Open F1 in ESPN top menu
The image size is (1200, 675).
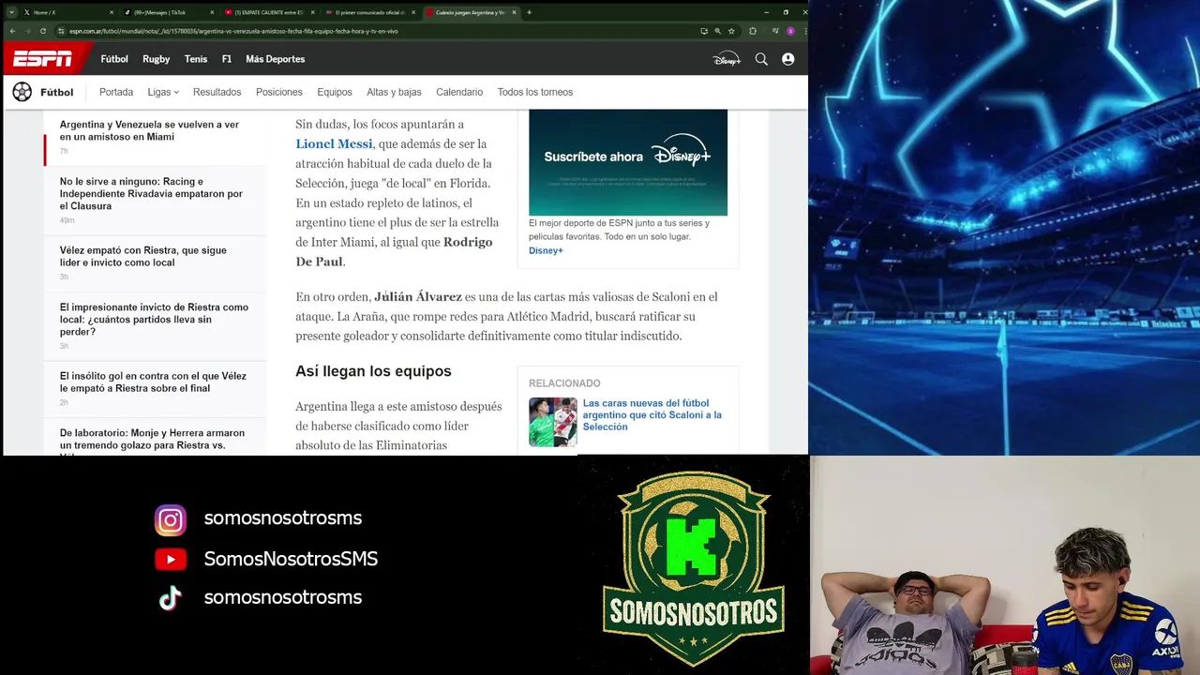[226, 59]
